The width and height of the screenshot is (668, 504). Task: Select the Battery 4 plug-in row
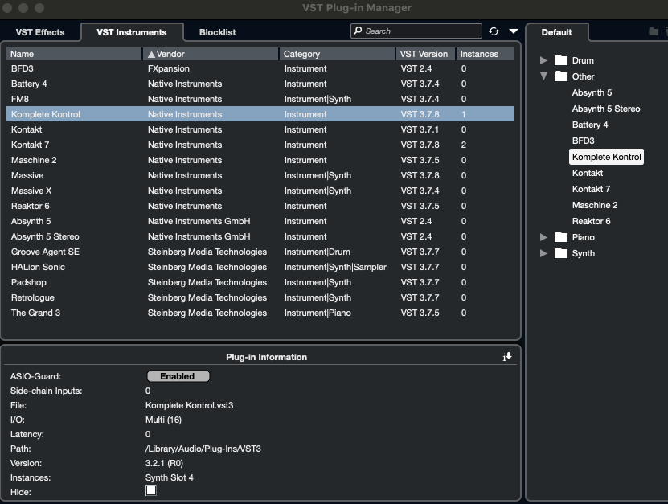pos(260,84)
